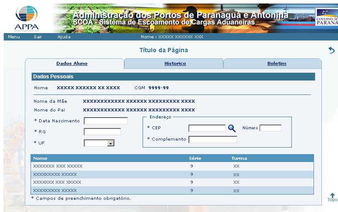Screen dimensions: 338x212
Task: Focus the Data Nascimento field
Action: click(x=106, y=121)
